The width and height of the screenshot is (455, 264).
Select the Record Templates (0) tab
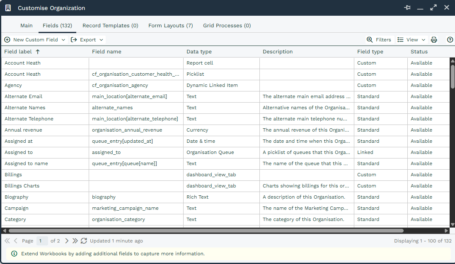[x=110, y=26]
